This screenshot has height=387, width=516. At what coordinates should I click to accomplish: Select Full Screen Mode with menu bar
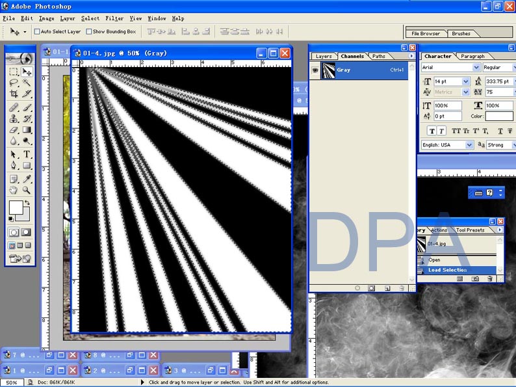pos(19,245)
